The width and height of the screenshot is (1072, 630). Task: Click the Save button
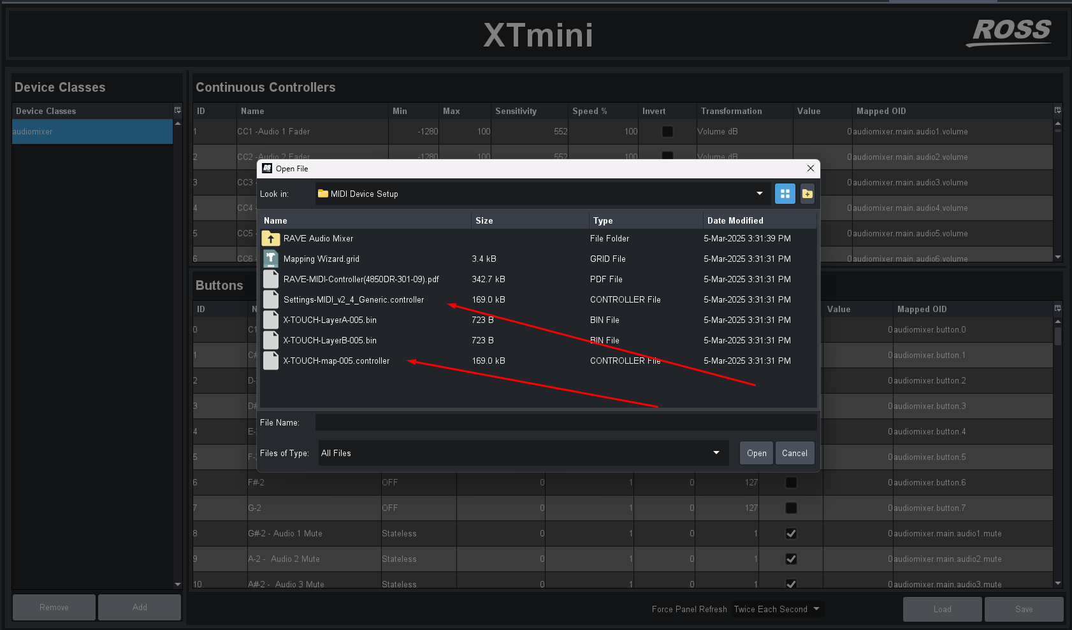tap(1024, 609)
